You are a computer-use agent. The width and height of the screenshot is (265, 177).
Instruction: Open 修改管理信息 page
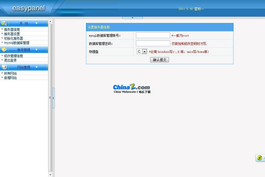(14, 56)
